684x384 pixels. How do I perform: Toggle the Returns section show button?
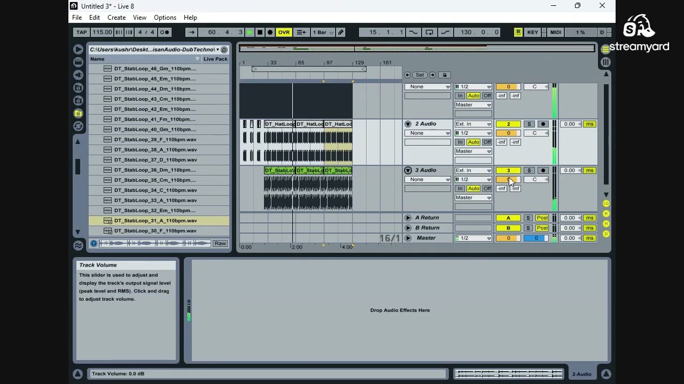[606, 214]
